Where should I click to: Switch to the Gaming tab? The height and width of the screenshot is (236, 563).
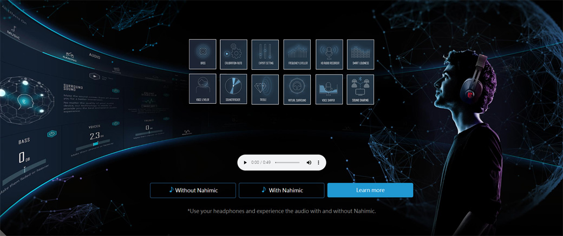70,57
